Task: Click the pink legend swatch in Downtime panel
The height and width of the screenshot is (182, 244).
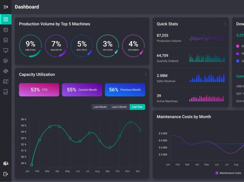Action: 239,46
